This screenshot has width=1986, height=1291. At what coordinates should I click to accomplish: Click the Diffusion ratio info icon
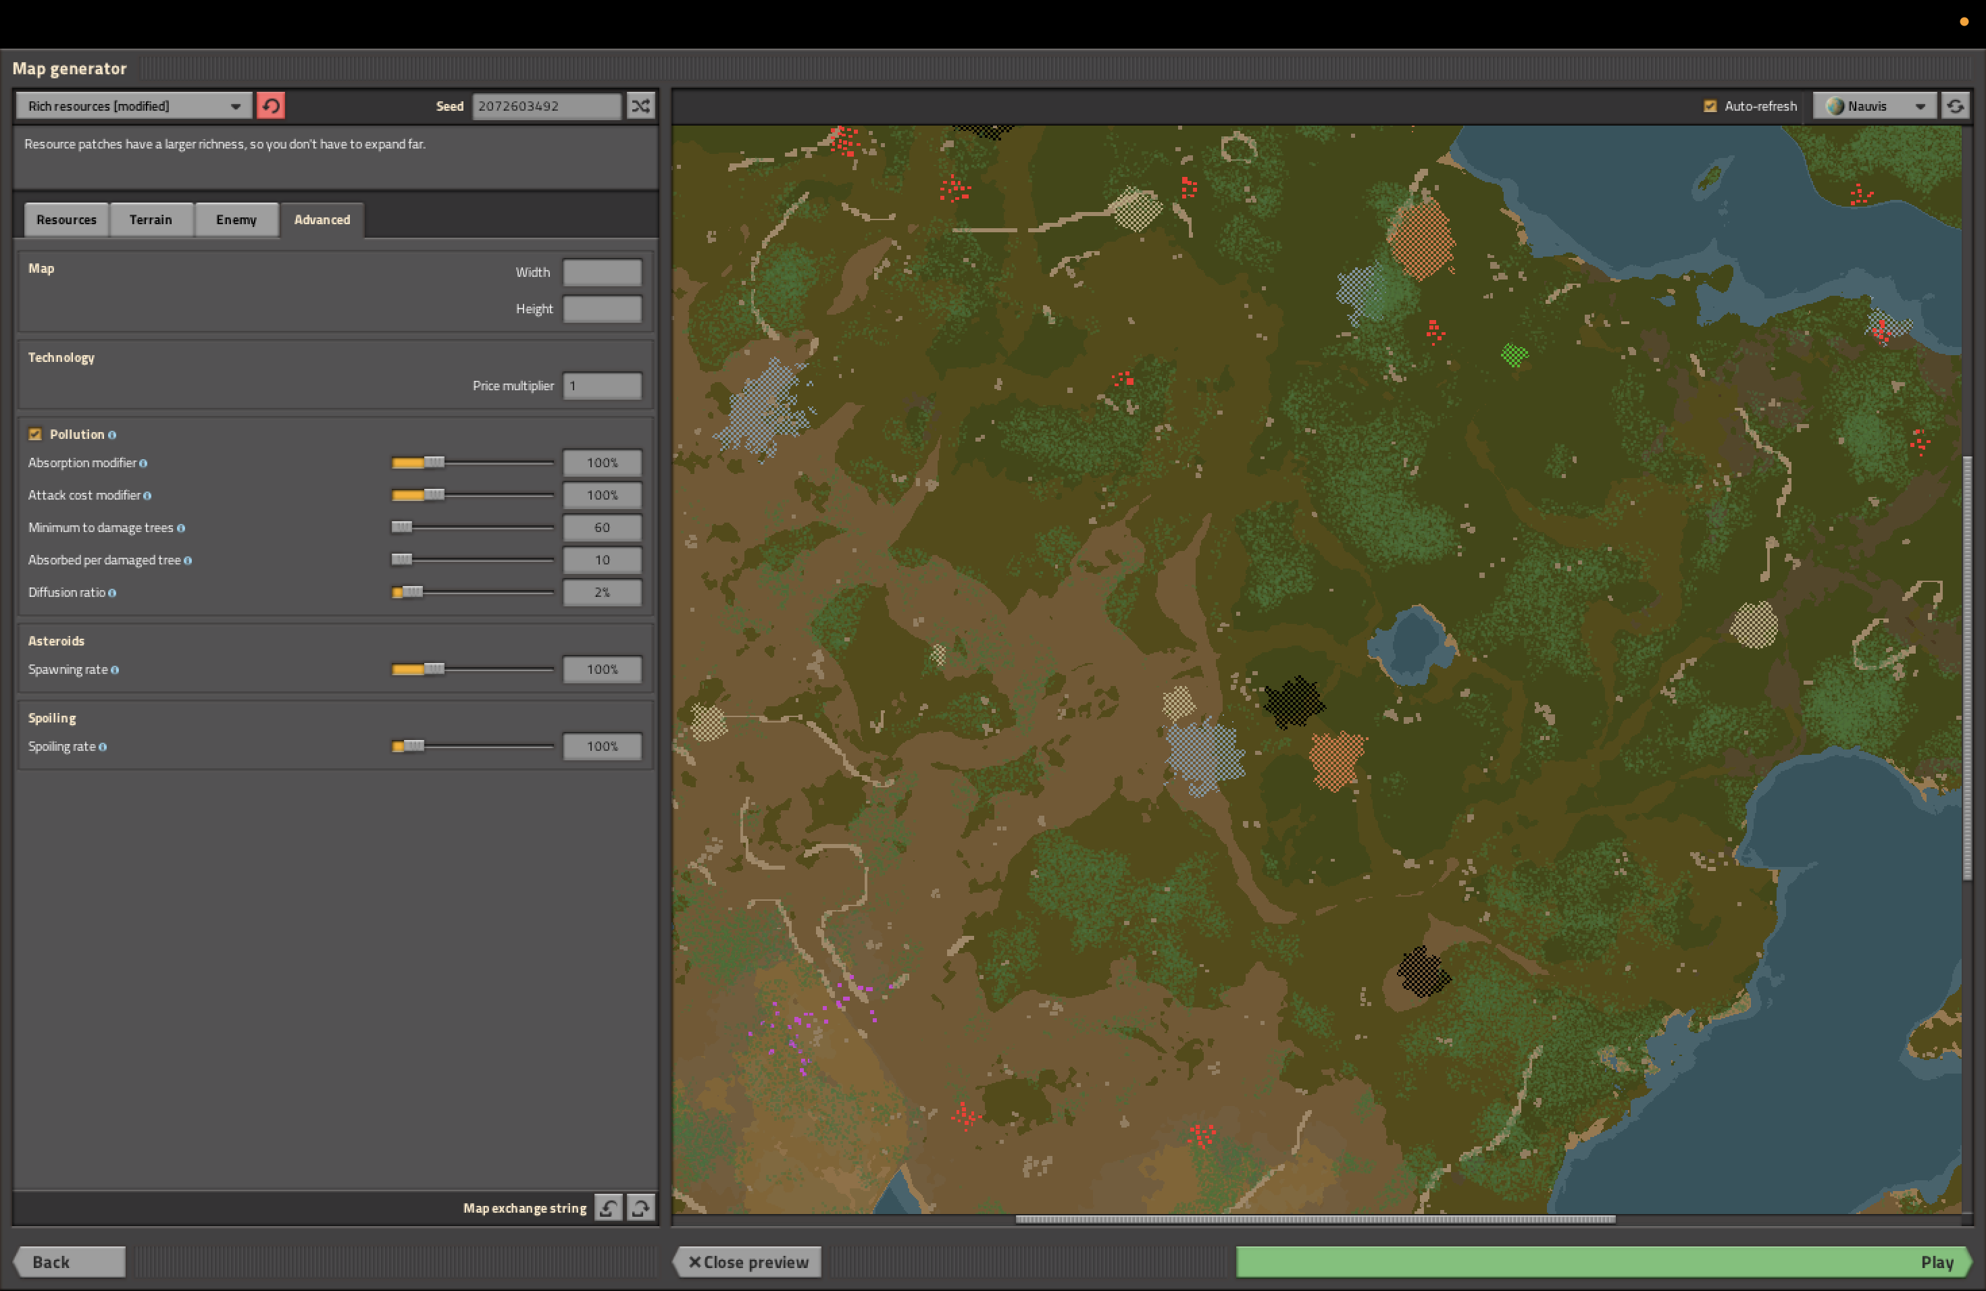pyautogui.click(x=112, y=593)
